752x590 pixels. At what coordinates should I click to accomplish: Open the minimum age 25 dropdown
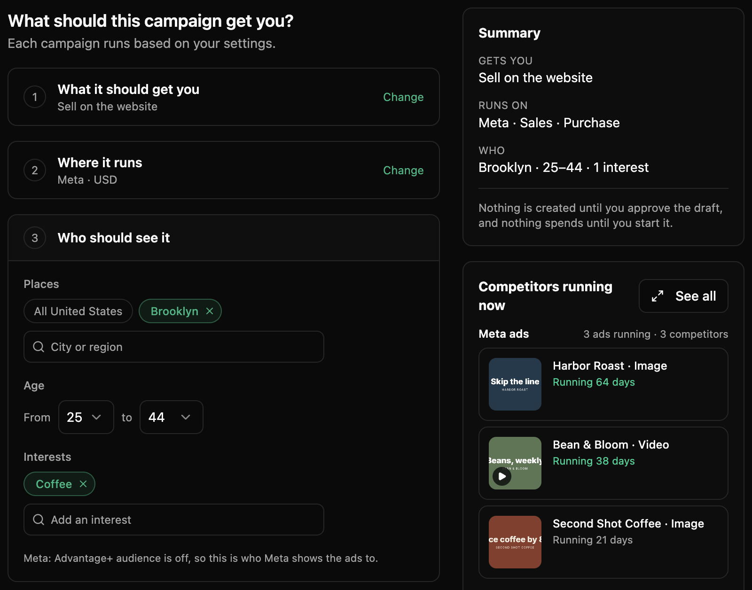(x=86, y=417)
